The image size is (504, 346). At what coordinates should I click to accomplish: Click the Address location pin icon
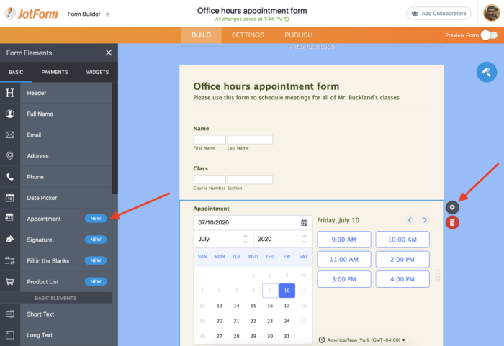(10, 156)
